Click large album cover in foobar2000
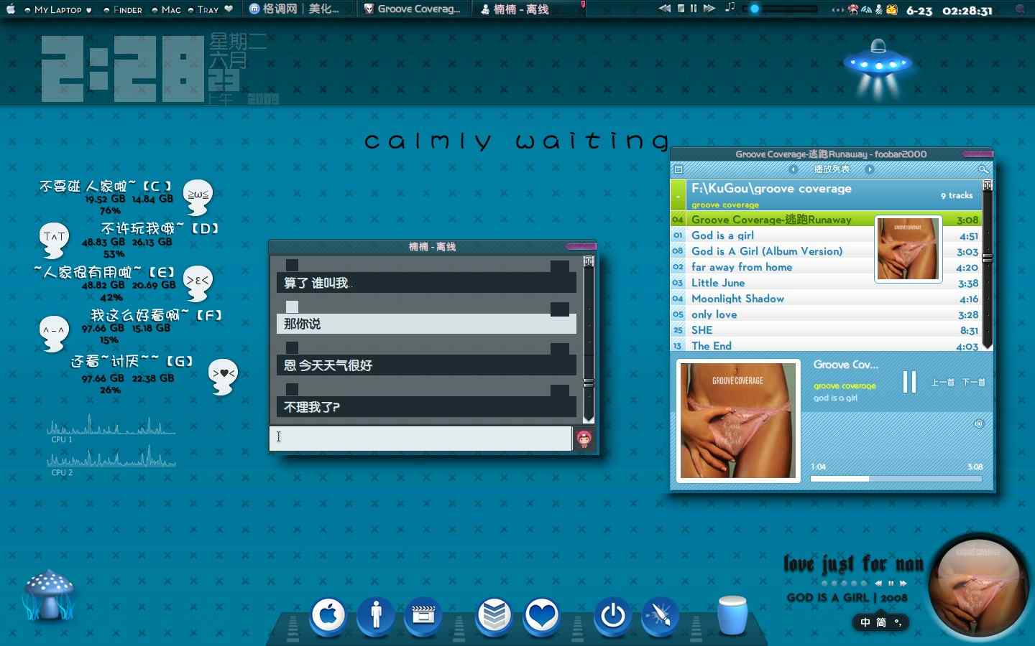1035x646 pixels. 738,421
